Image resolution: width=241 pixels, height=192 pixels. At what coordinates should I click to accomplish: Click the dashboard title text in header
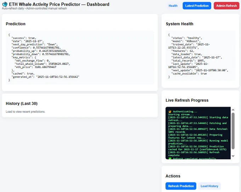(x=59, y=4)
